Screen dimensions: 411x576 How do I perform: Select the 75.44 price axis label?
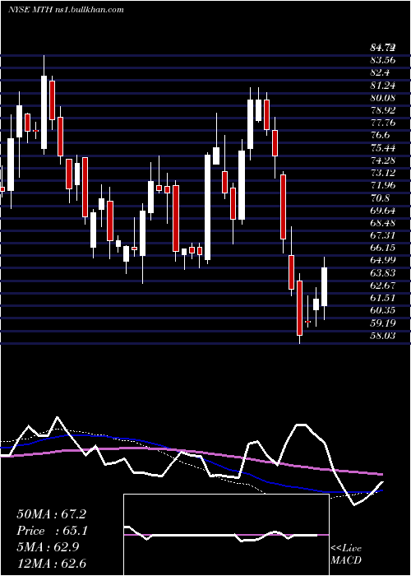(383, 148)
